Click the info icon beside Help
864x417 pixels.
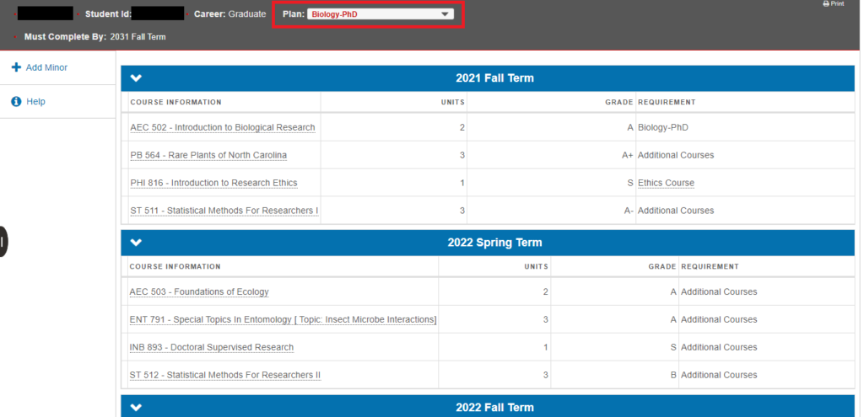click(16, 101)
